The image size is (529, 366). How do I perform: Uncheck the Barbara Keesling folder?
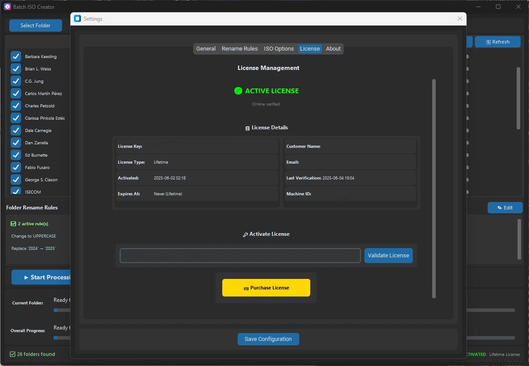pyautogui.click(x=16, y=56)
